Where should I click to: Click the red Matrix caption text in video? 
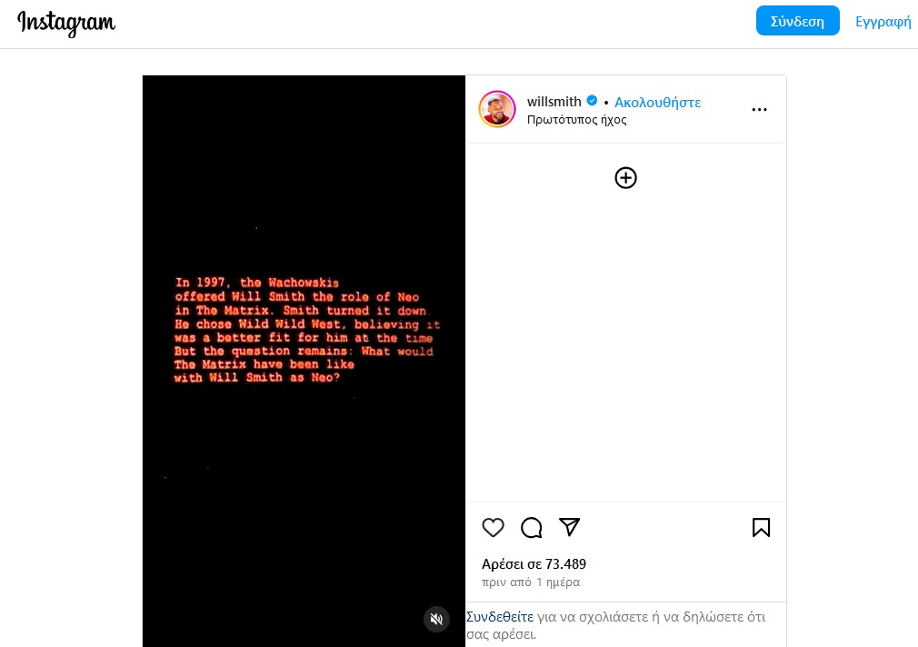(x=305, y=330)
